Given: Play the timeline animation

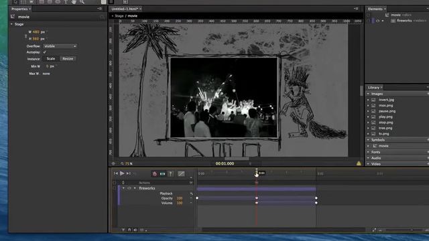Looking at the screenshot, I should click(122, 173).
